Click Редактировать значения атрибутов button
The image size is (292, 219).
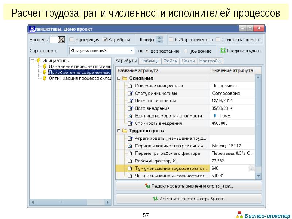coord(189,186)
